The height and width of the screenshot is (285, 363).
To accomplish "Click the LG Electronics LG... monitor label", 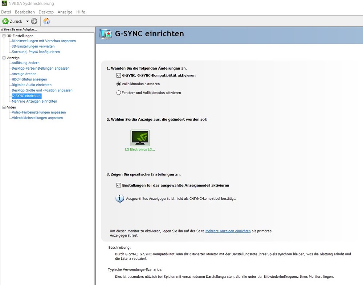I will (x=140, y=149).
